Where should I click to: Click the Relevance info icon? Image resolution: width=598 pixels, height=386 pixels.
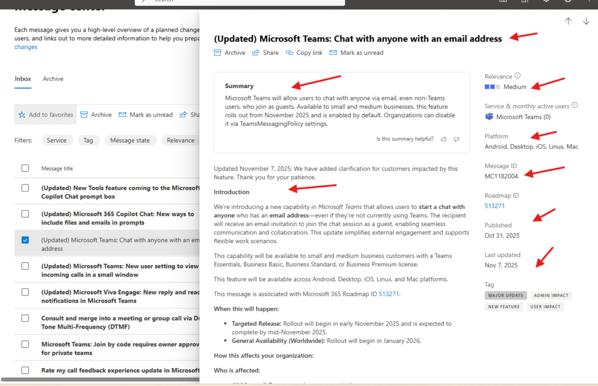click(x=517, y=76)
